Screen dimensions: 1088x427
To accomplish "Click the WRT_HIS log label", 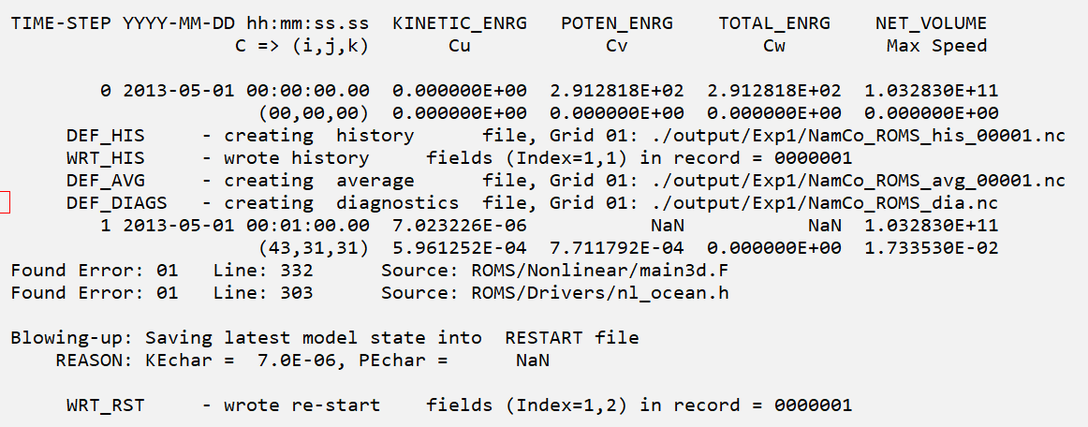I will 106,158.
